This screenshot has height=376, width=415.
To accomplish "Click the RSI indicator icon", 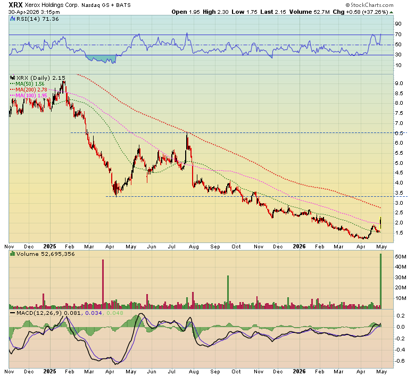I will click(x=12, y=19).
